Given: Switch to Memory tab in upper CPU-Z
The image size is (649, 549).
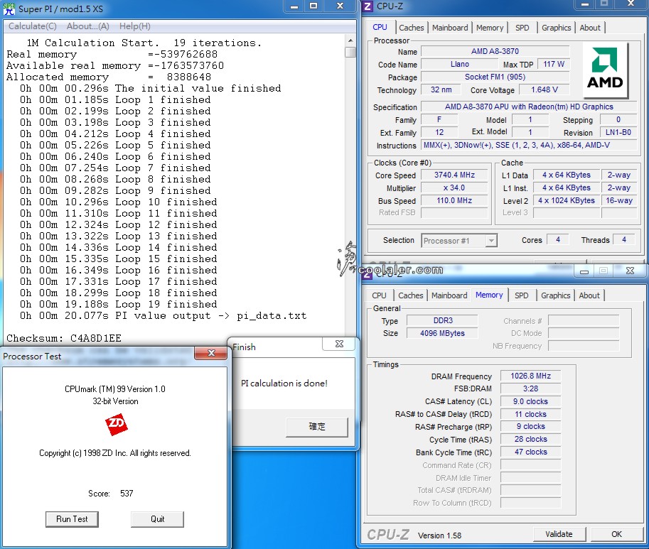Looking at the screenshot, I should 490,28.
